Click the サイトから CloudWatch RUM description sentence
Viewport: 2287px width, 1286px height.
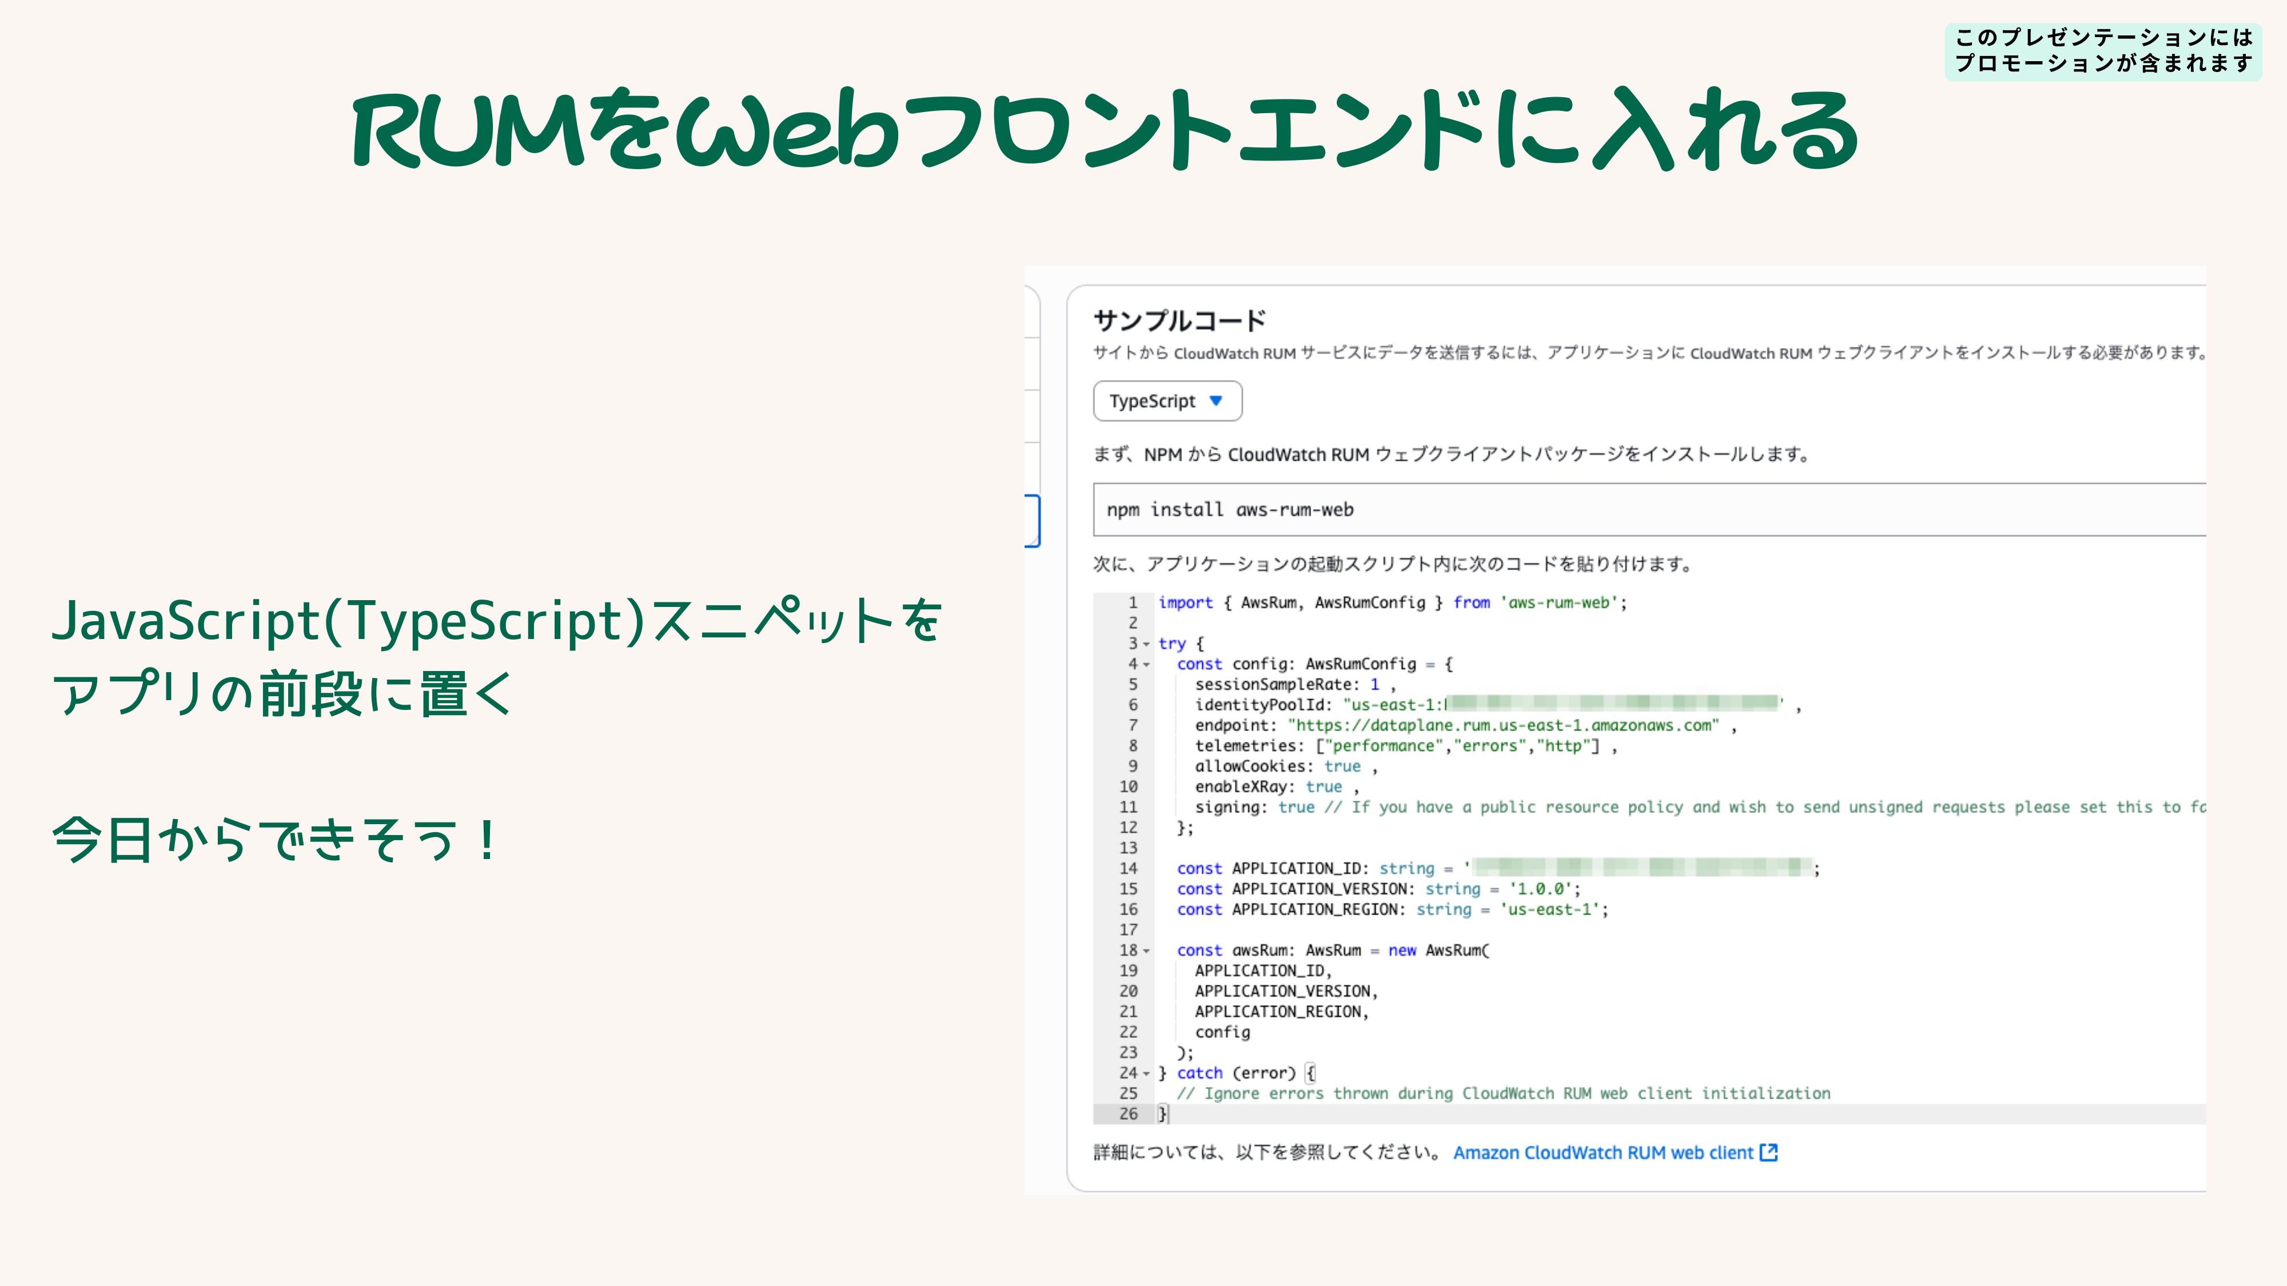[1649, 352]
